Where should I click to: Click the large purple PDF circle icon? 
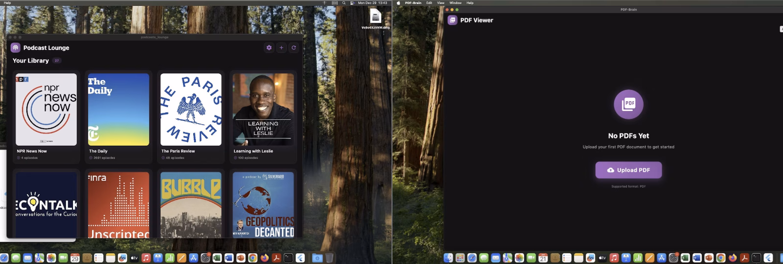[x=628, y=104]
